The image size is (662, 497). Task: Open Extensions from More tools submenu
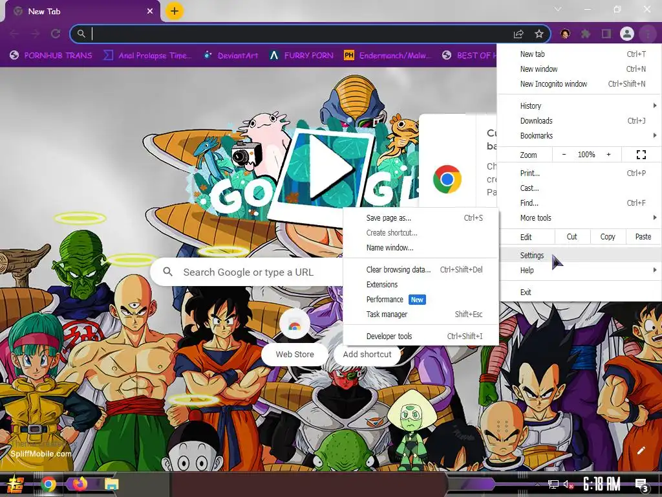pos(421,285)
